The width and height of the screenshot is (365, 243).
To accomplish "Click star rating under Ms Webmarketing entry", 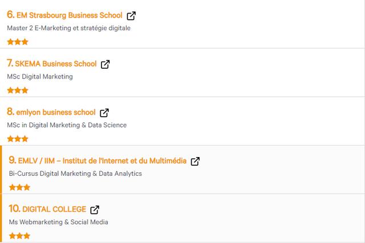I will coord(19,236).
